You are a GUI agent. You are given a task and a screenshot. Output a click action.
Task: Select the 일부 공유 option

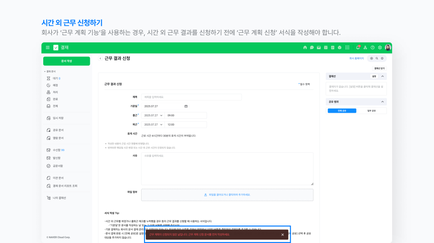tap(371, 111)
